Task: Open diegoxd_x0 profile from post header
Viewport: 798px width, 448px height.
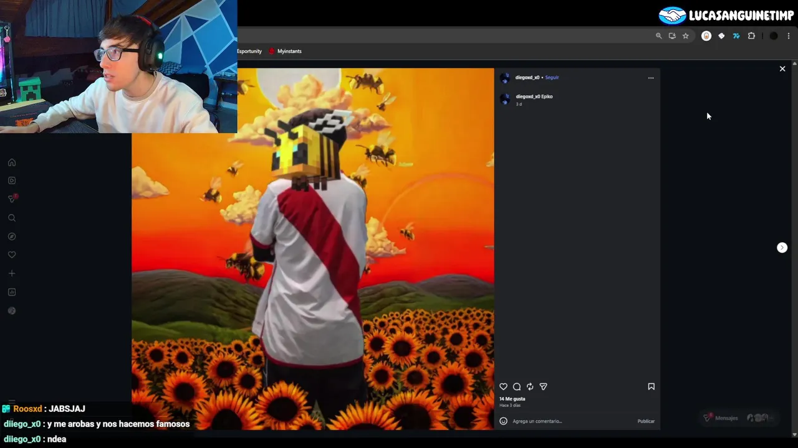Action: (527, 78)
